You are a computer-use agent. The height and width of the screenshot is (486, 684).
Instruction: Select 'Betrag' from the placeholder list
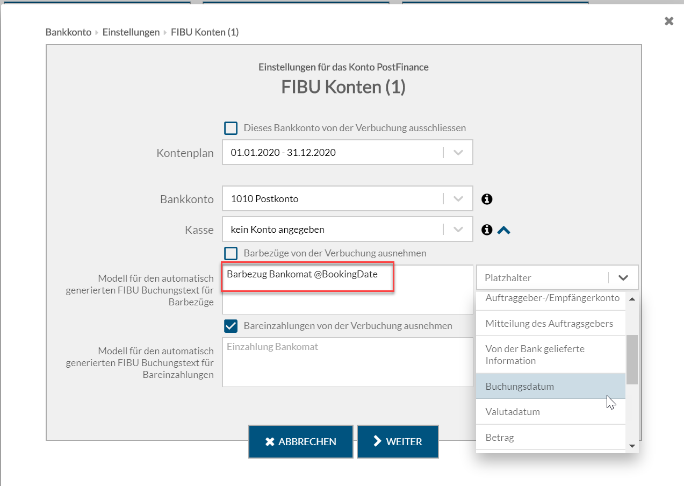point(551,437)
